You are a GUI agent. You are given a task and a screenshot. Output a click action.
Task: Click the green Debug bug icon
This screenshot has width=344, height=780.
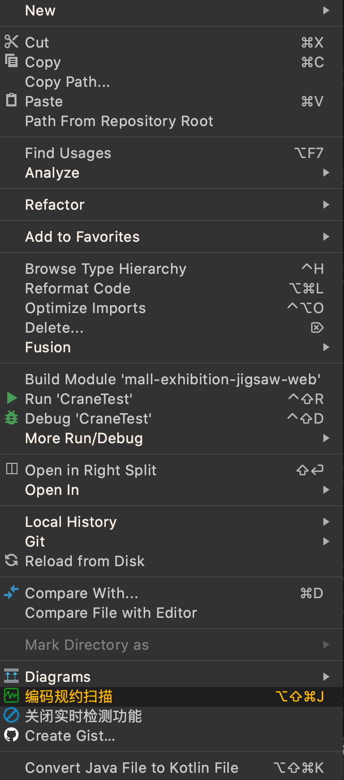[x=11, y=418]
